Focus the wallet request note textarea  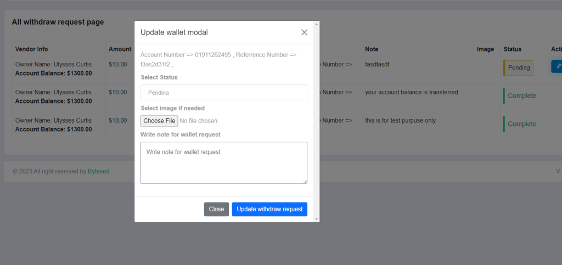[224, 163]
